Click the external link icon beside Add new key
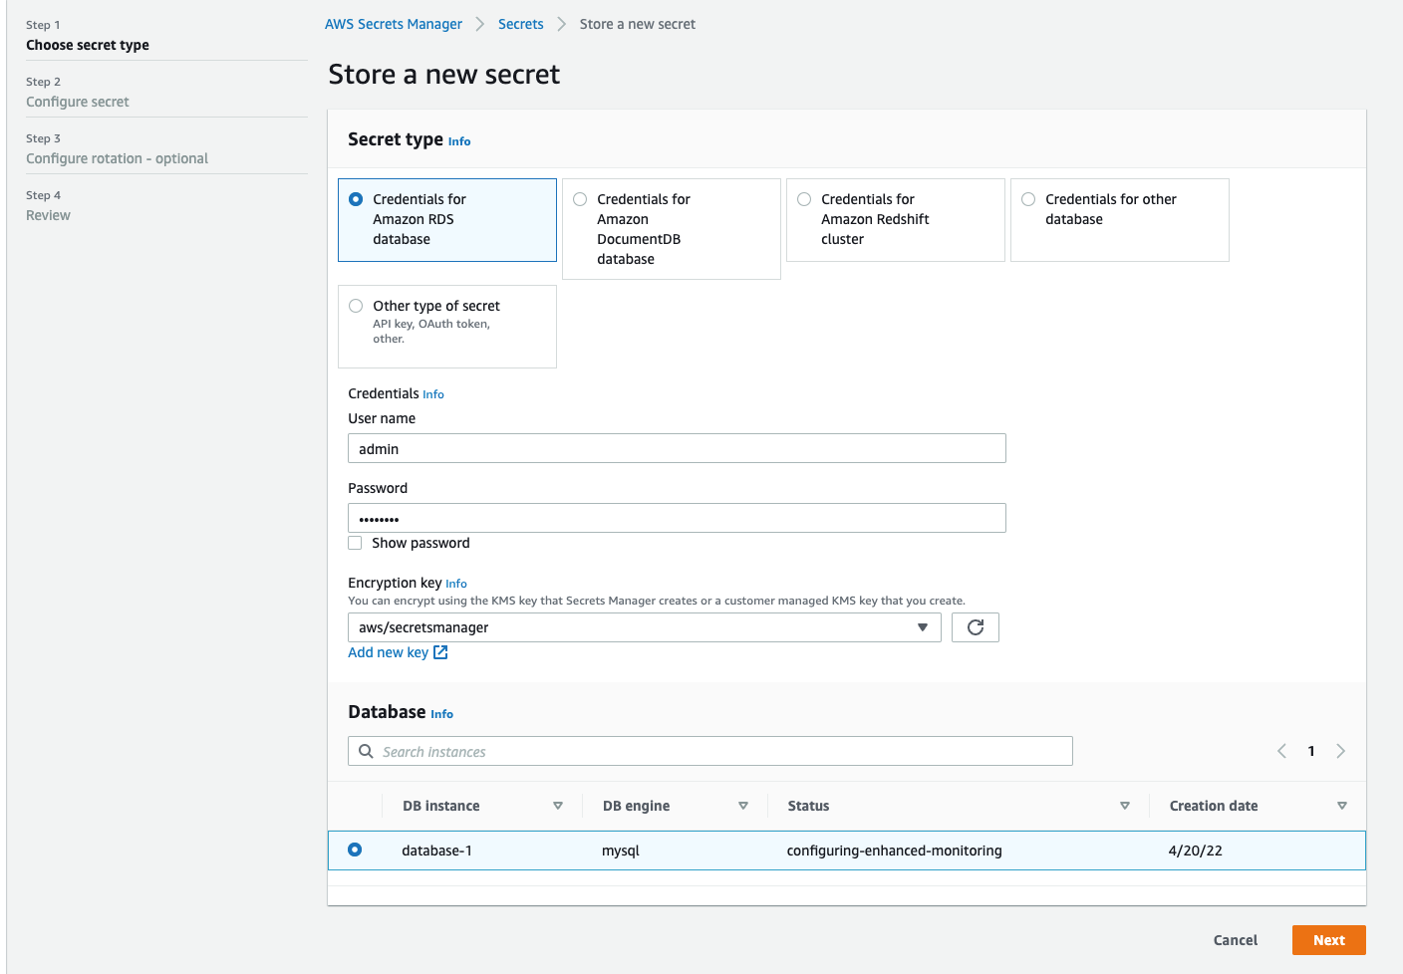 [440, 652]
